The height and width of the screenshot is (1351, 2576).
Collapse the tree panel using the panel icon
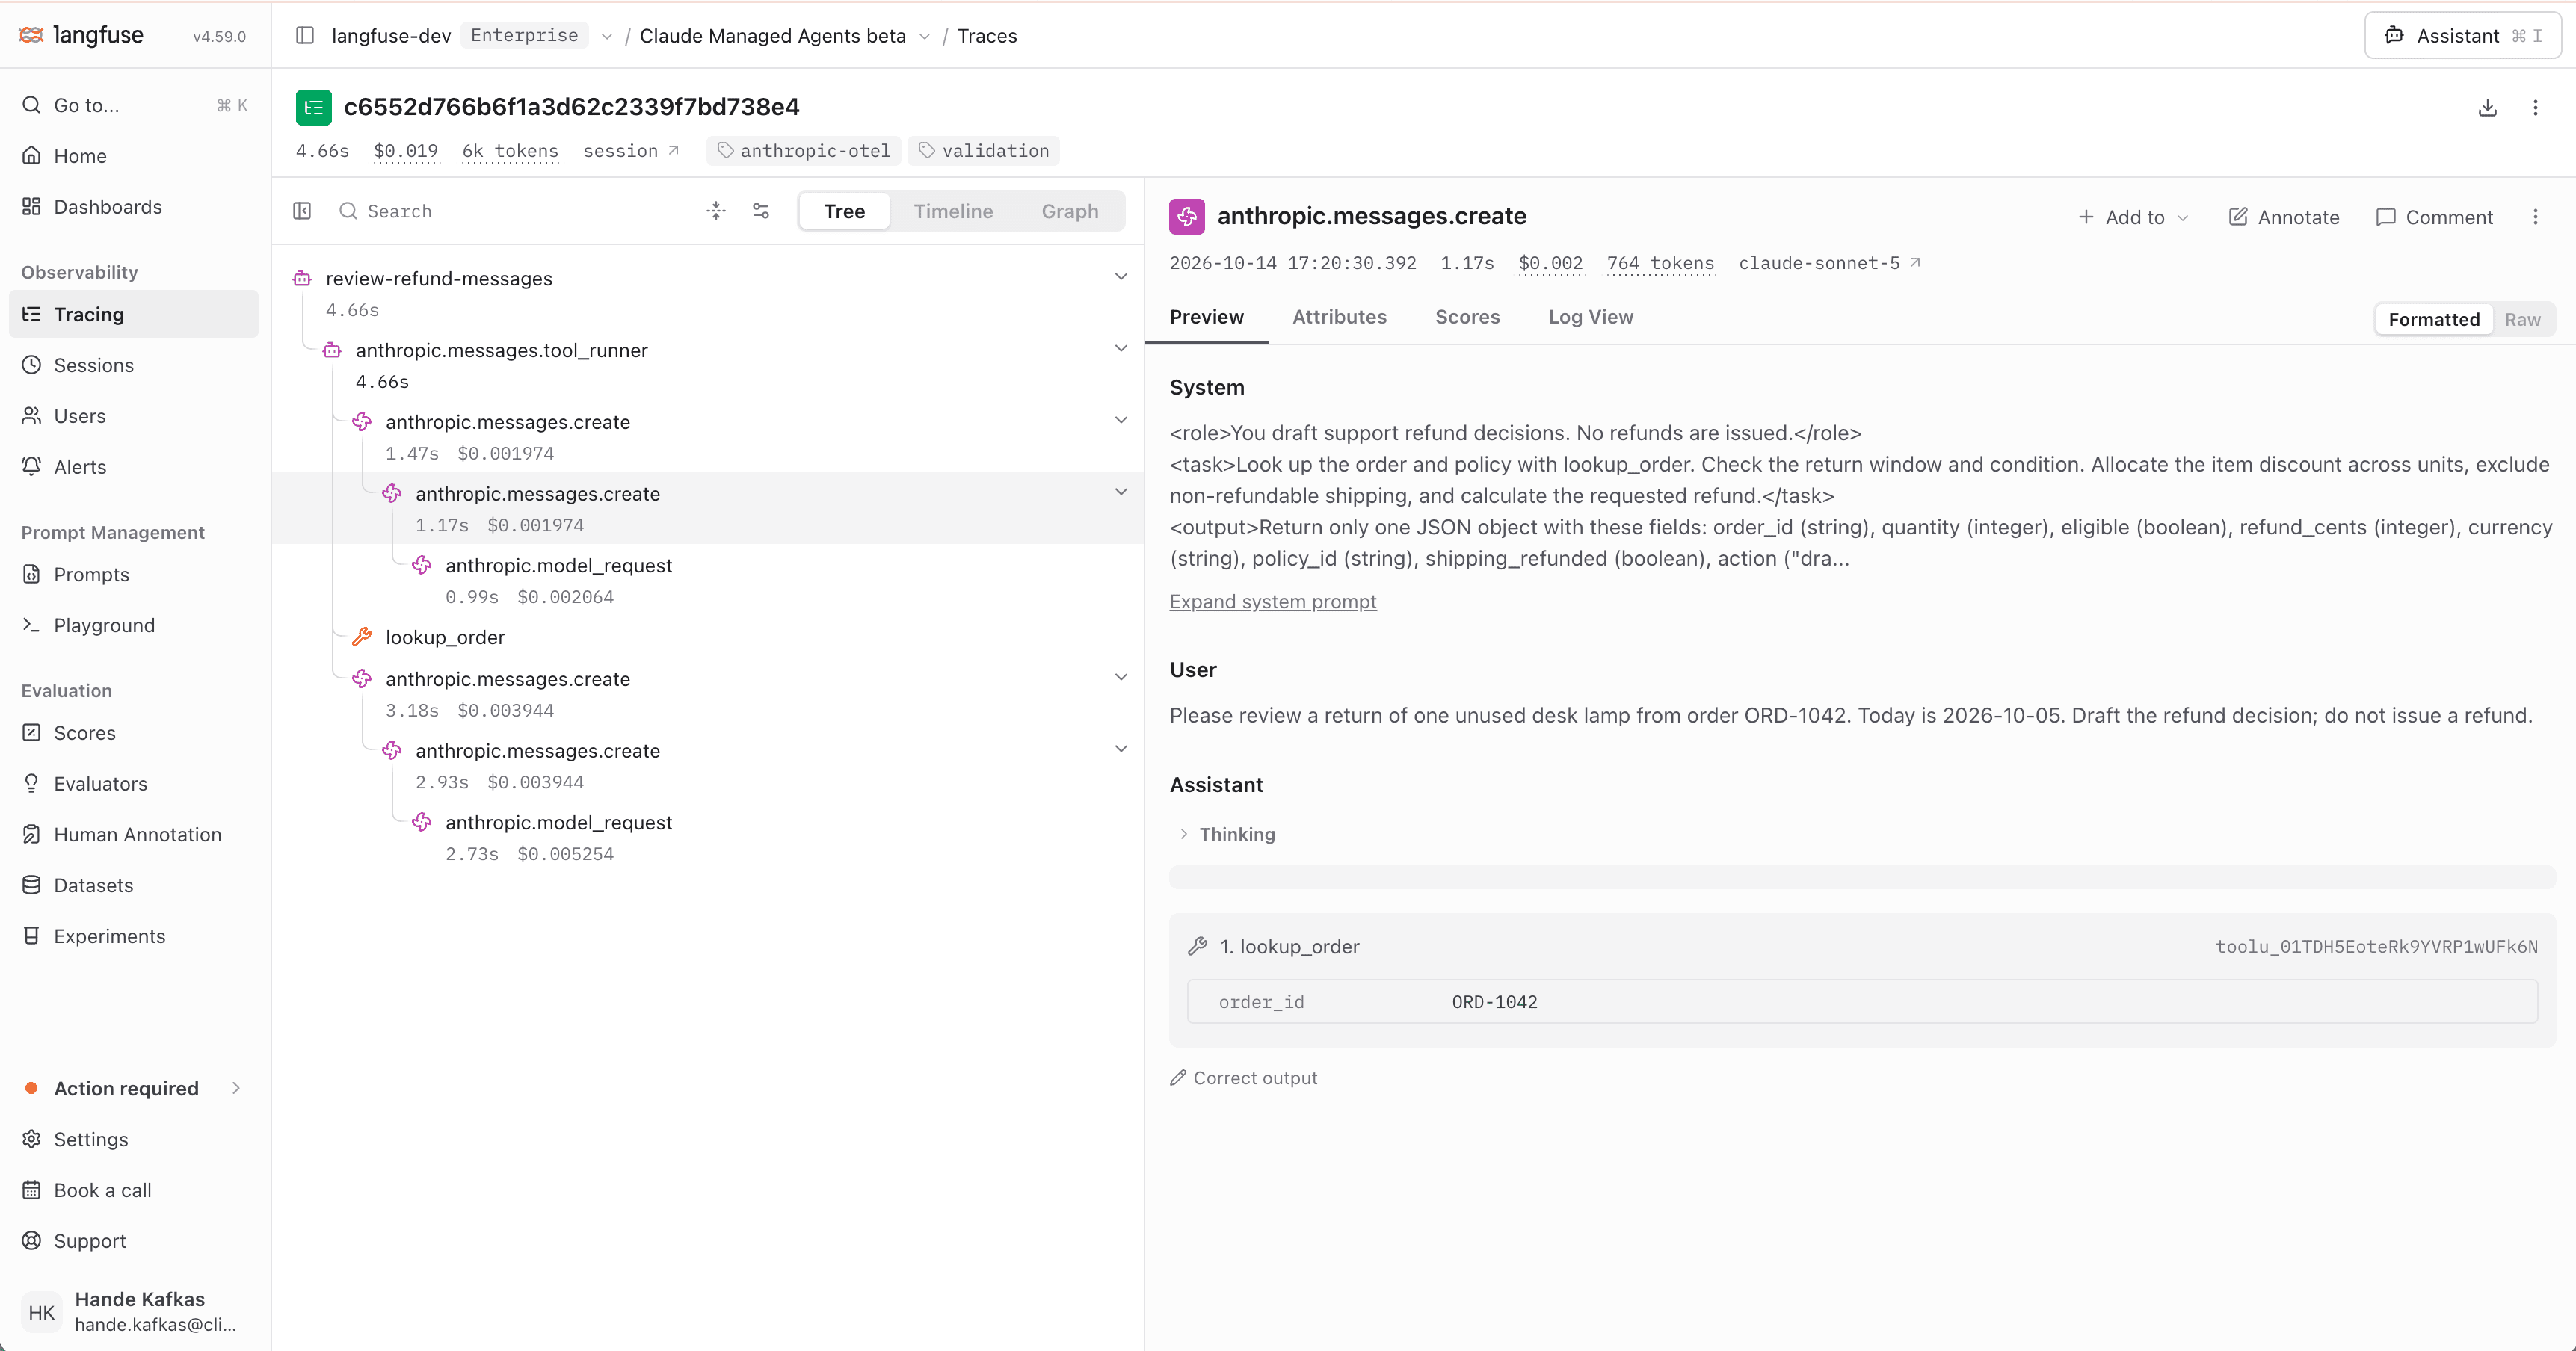(302, 211)
